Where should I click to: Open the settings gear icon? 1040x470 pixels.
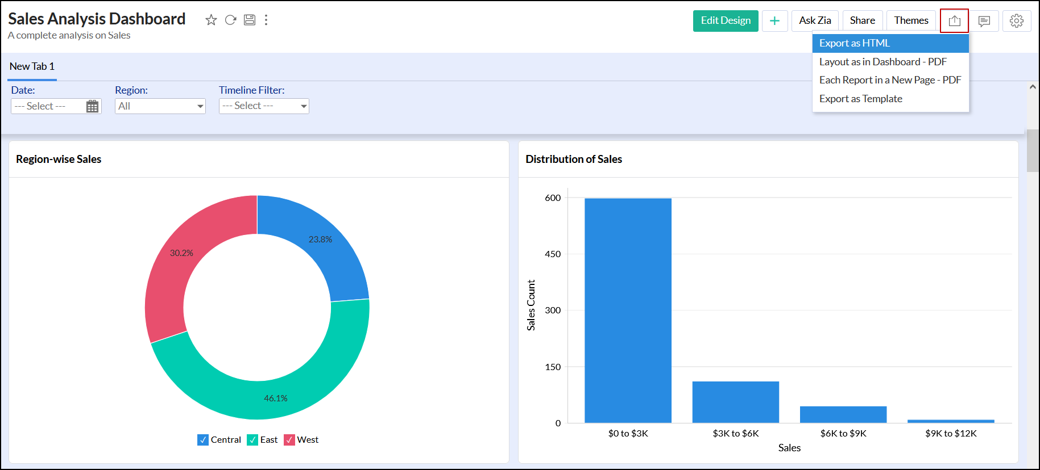(1016, 21)
